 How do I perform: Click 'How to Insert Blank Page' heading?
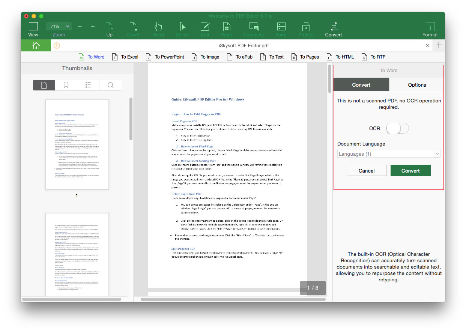(197, 146)
